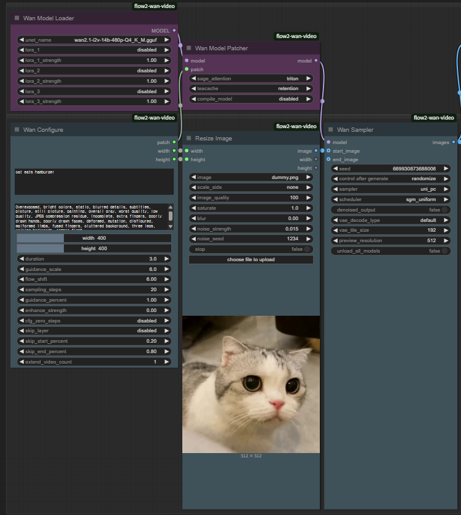The image size is (461, 515).
Task: Click the image_quality value 100
Action: click(294, 197)
